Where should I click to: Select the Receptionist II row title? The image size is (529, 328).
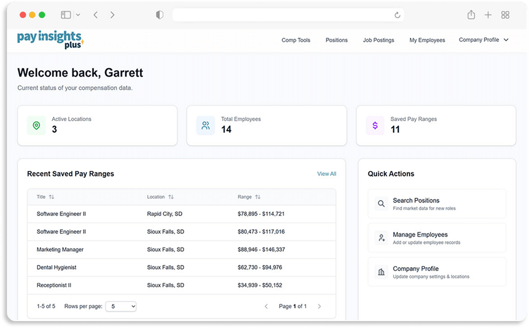(54, 285)
